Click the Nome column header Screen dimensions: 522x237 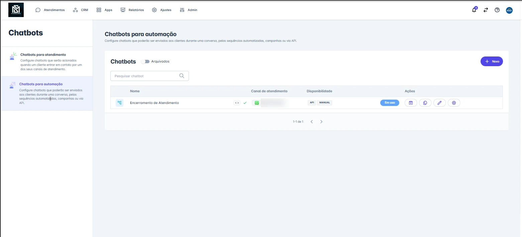coord(135,91)
